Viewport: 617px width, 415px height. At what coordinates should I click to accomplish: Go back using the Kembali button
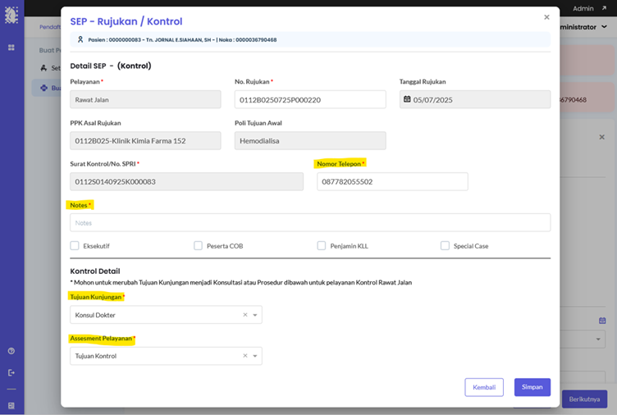tap(484, 387)
